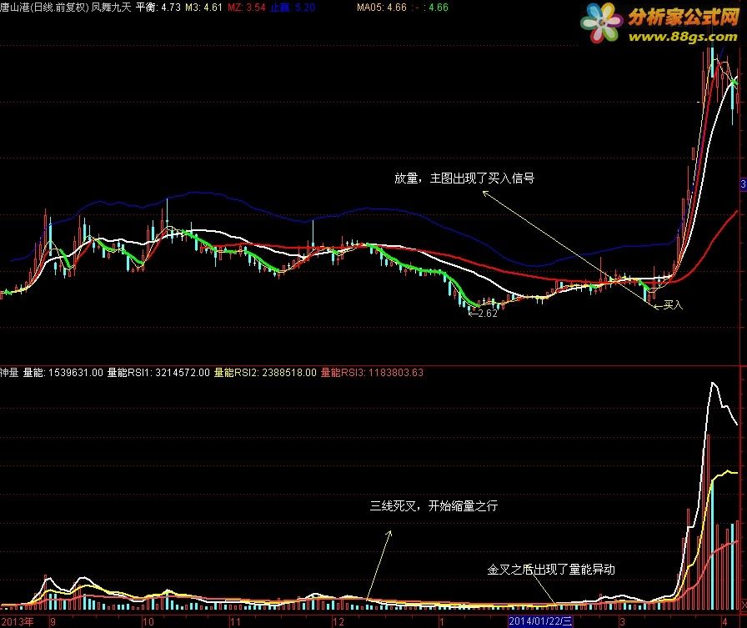
Task: Click the red 量能RSI3: 1183803.63 value
Action: click(372, 373)
